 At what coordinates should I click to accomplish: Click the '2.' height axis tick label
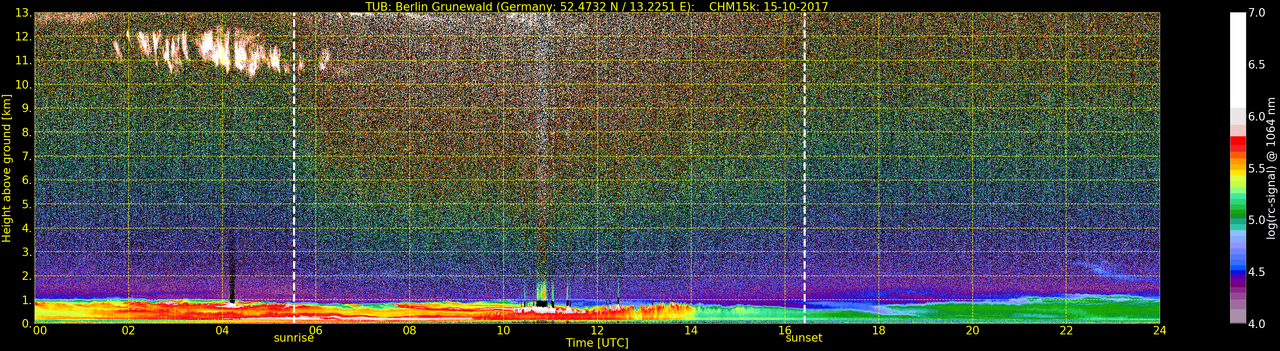click(27, 276)
